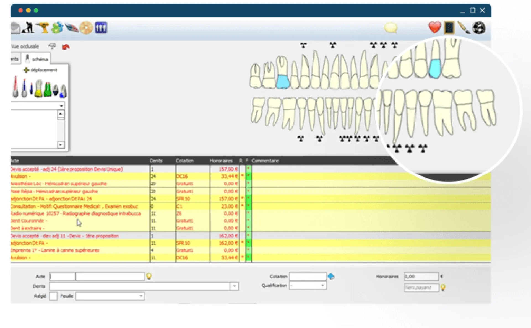The image size is (531, 328).
Task: Click the red undo arrow icon
Action: (66, 47)
